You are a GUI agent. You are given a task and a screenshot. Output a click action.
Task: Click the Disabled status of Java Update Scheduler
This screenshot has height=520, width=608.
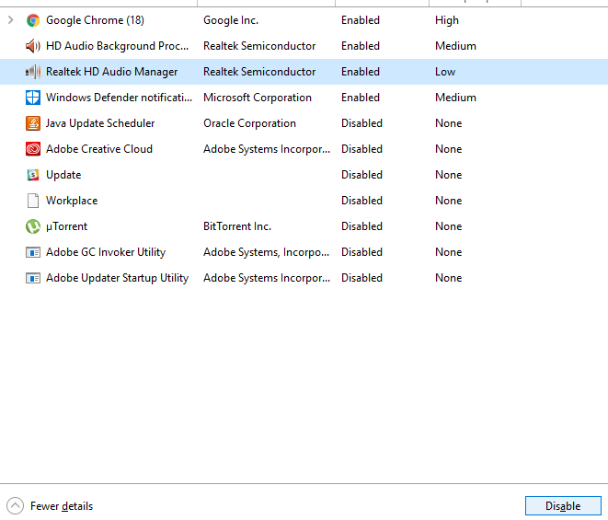click(361, 123)
